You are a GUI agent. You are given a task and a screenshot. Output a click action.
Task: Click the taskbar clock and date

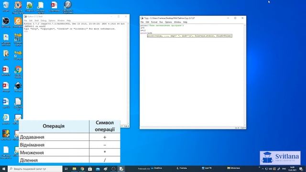292,169
